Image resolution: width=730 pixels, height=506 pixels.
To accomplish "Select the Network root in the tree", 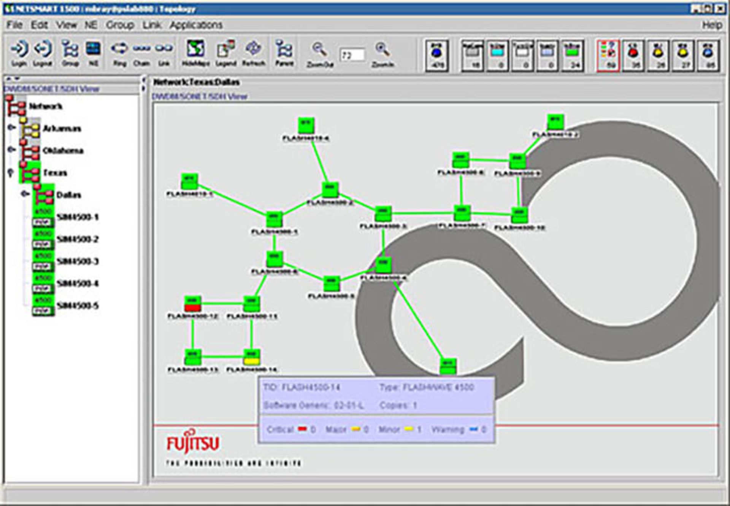I will (46, 106).
